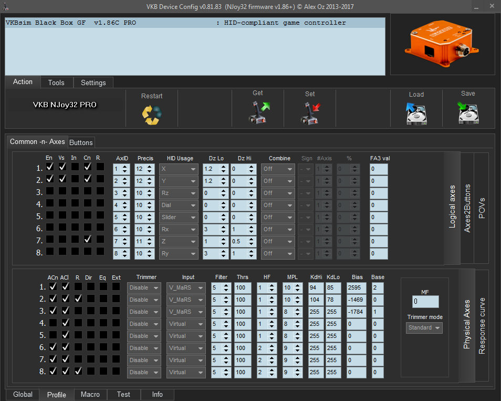
Task: Open Trimmer dropdown for physical axis 1
Action: pos(144,288)
